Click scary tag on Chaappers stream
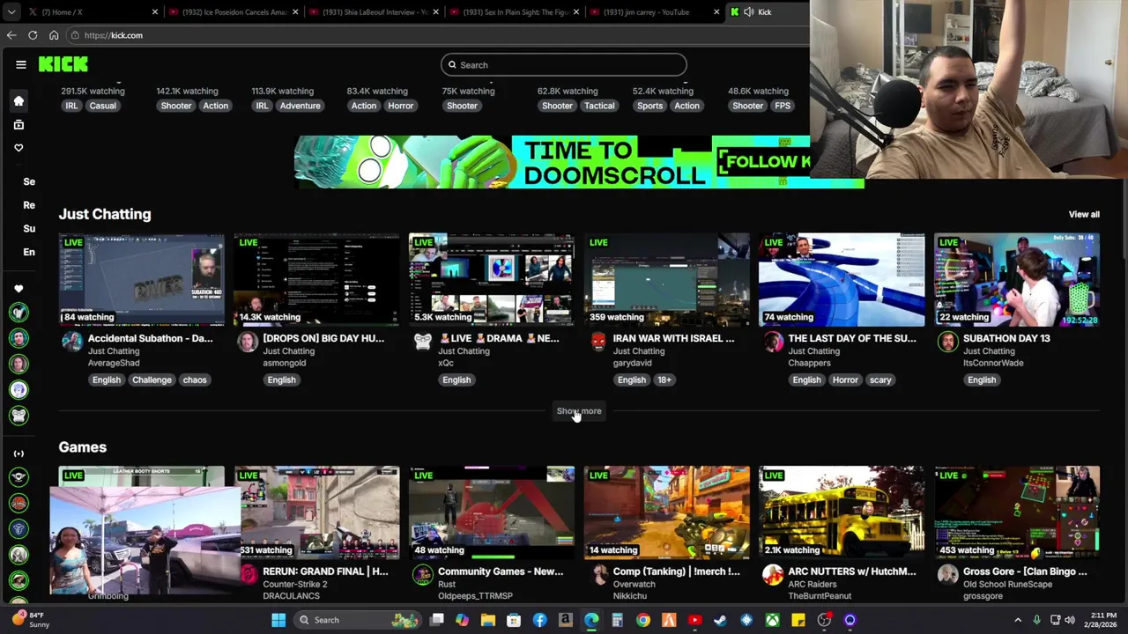The image size is (1128, 634). tap(880, 380)
